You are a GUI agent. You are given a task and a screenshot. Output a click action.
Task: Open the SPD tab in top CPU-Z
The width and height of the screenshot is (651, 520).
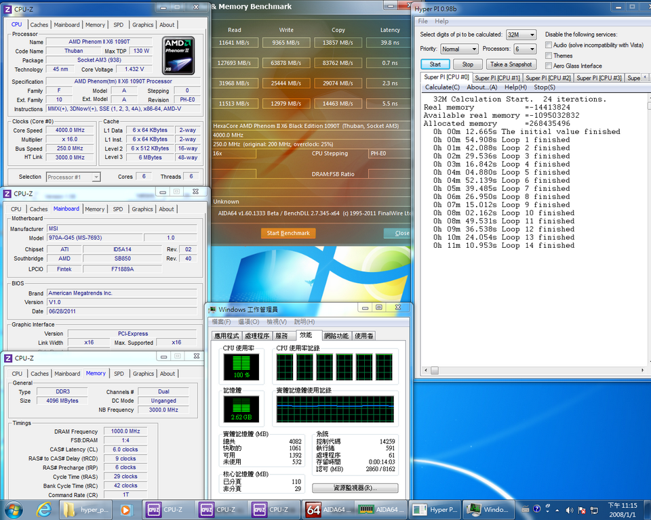[118, 25]
